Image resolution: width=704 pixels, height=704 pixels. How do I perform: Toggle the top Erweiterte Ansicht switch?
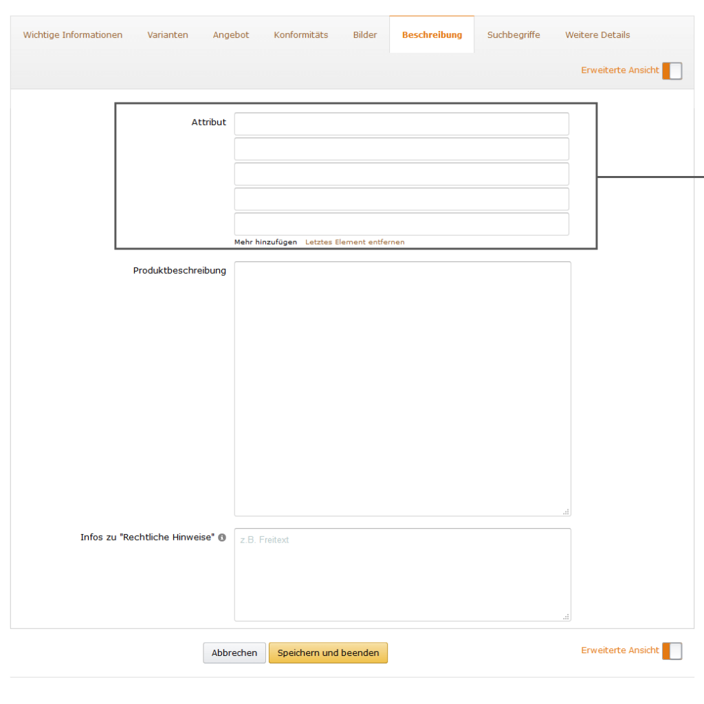pos(672,71)
